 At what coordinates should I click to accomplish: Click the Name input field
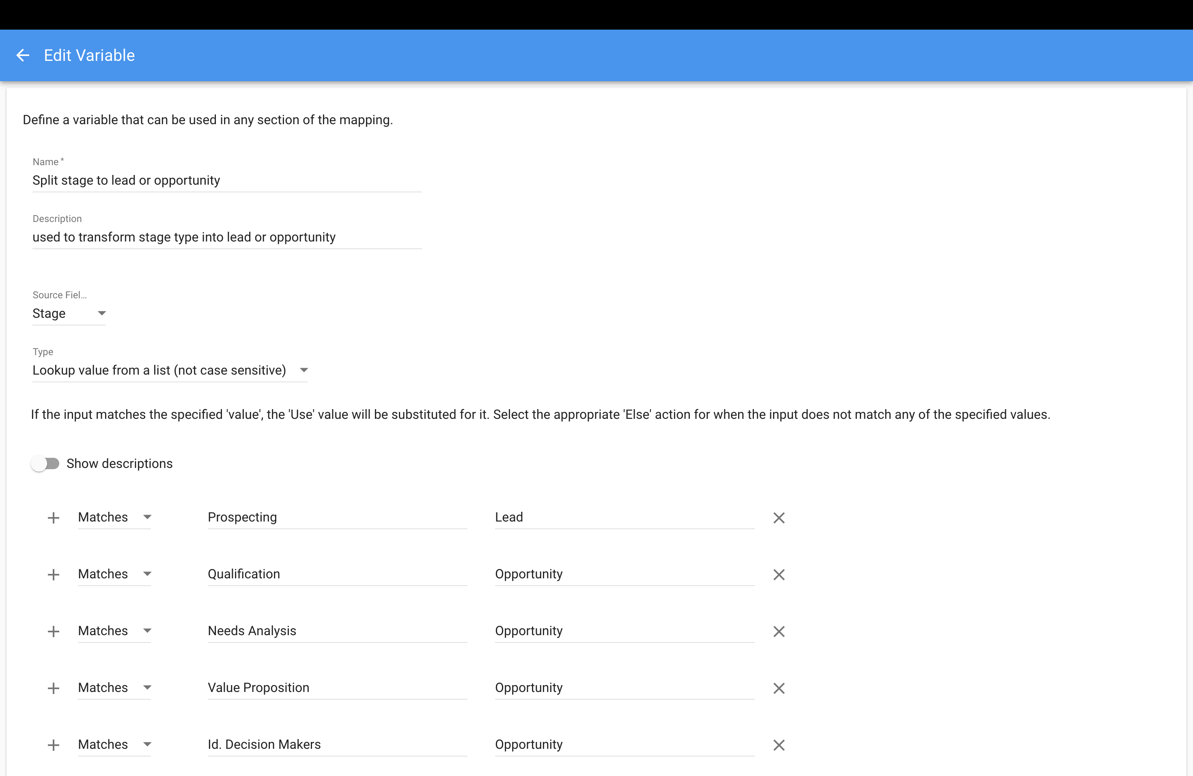point(226,181)
